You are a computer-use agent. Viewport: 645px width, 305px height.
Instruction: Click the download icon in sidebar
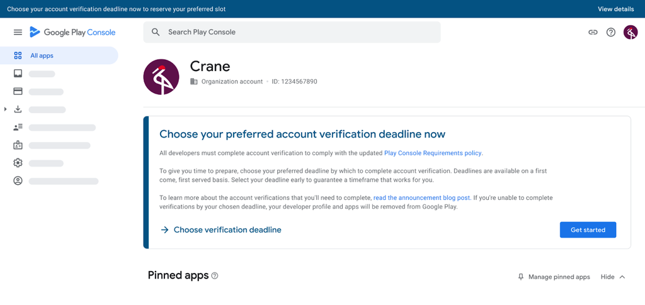18,109
